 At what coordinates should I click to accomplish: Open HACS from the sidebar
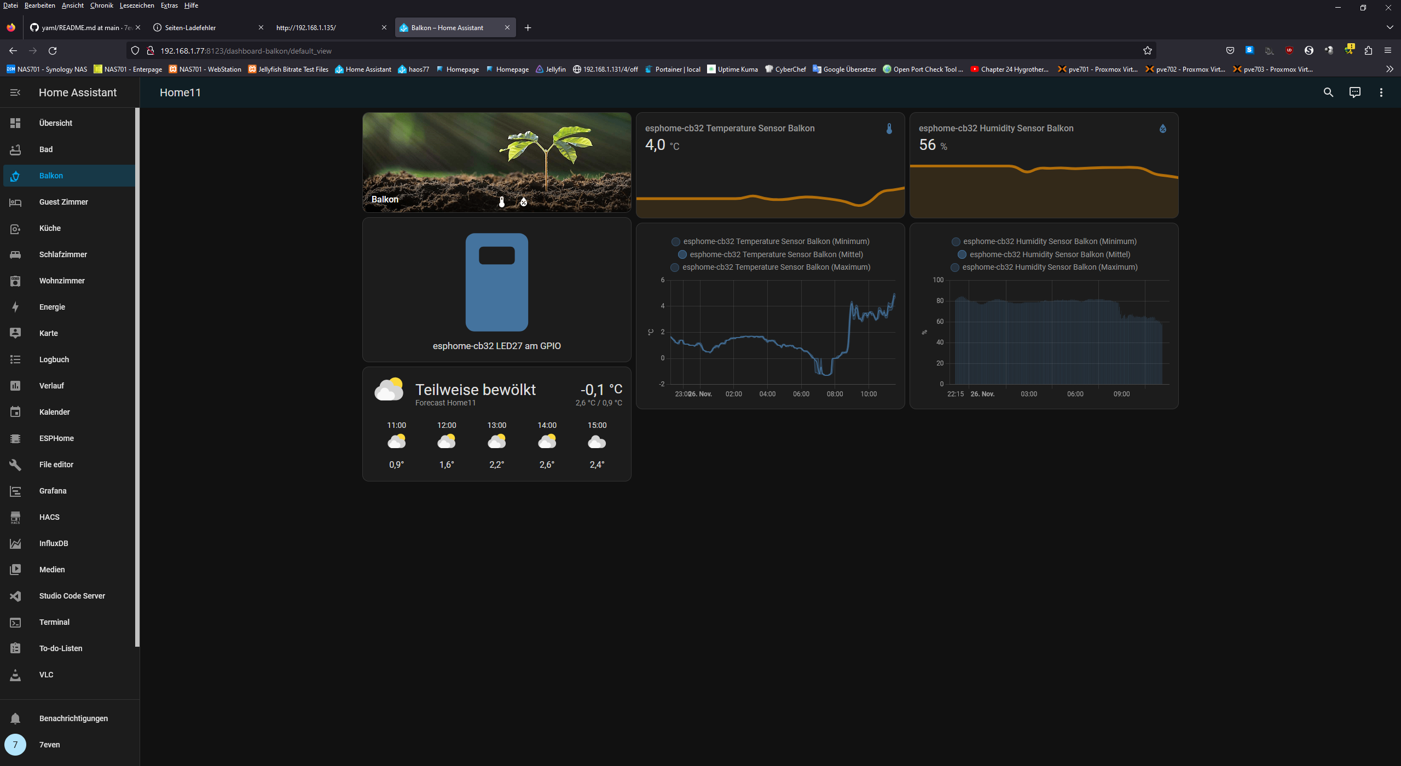coord(49,517)
